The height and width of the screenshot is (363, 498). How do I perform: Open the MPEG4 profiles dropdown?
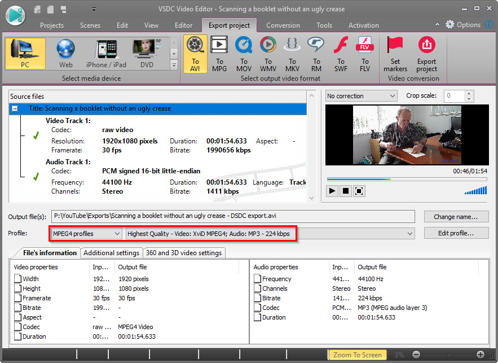pyautogui.click(x=86, y=233)
